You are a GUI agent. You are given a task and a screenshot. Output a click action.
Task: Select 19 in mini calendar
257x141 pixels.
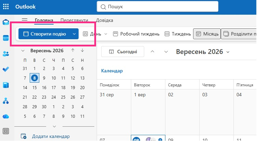[x=73, y=88]
